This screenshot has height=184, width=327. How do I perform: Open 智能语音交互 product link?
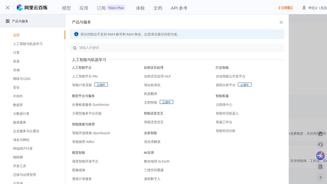(154, 122)
